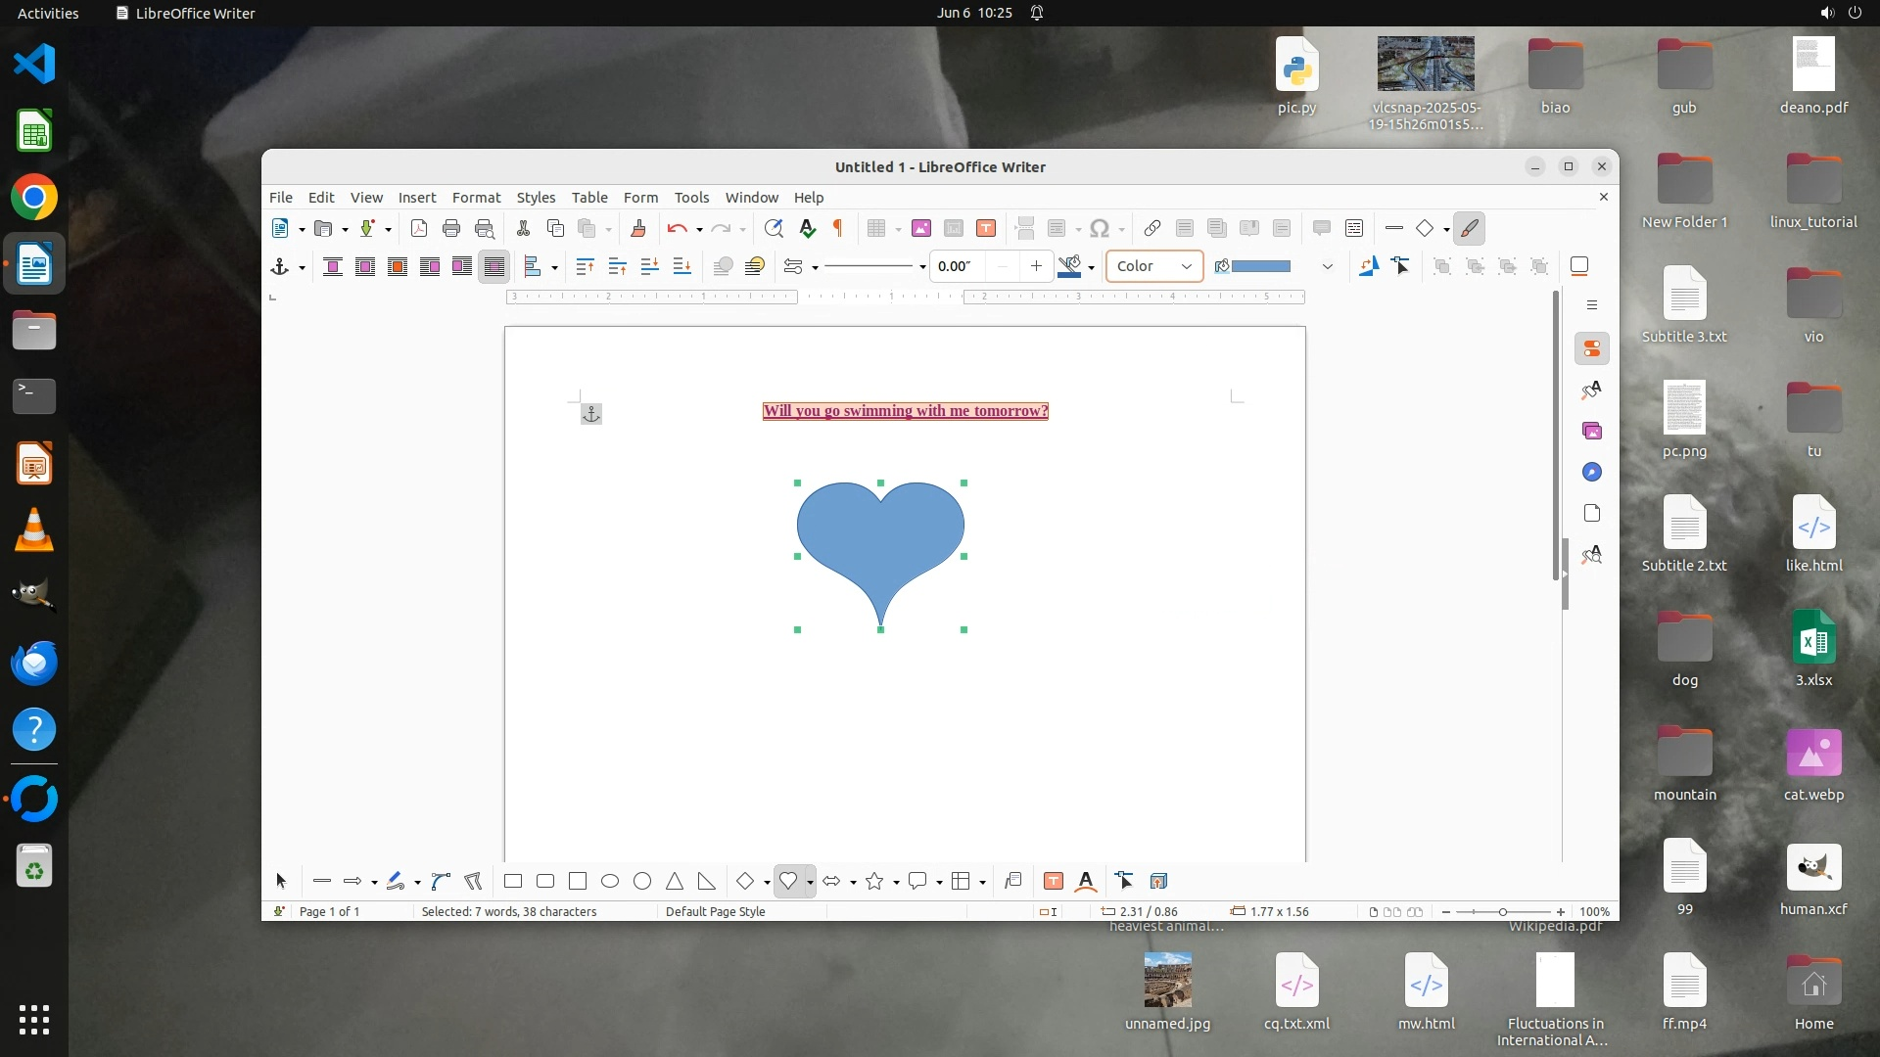Expand the Color fill style dropdown
The height and width of the screenshot is (1057, 1880).
(x=1186, y=266)
